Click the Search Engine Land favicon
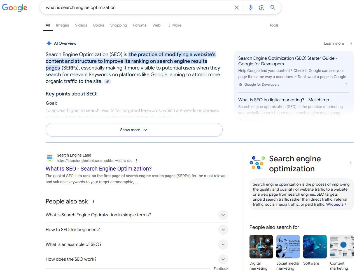Screen dimensions: 357x271 click(50, 158)
